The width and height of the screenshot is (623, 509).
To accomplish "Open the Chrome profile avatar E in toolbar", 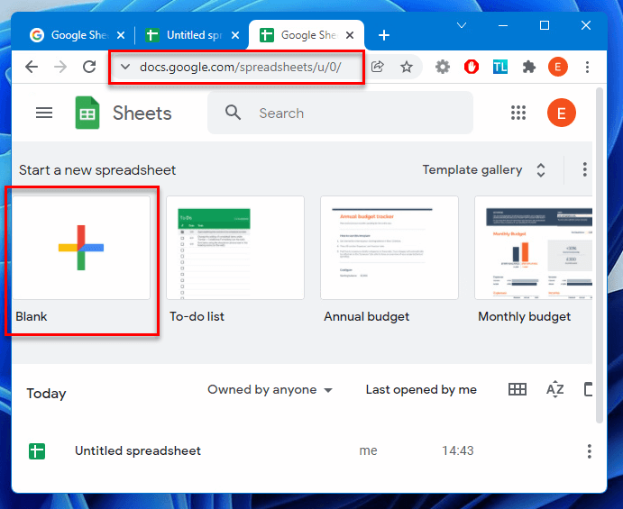I will point(558,67).
